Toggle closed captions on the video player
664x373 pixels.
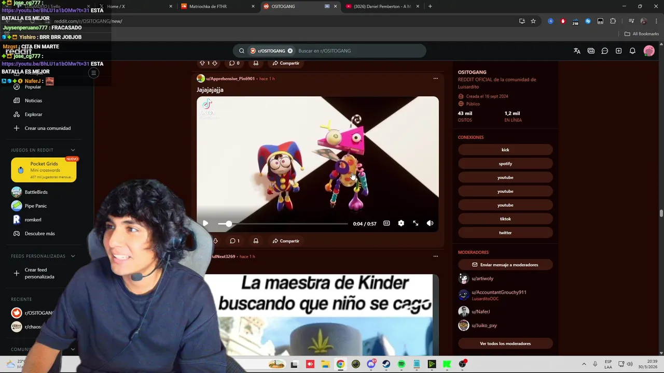pos(386,223)
